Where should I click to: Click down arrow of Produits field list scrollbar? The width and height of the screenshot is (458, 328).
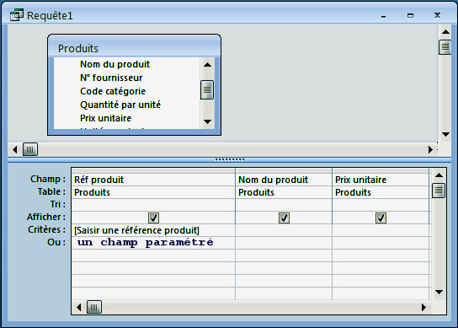pos(207,121)
